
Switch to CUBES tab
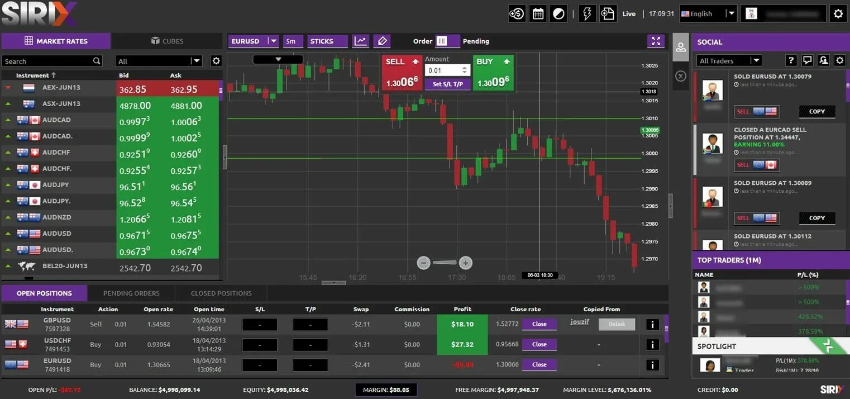[x=167, y=41]
